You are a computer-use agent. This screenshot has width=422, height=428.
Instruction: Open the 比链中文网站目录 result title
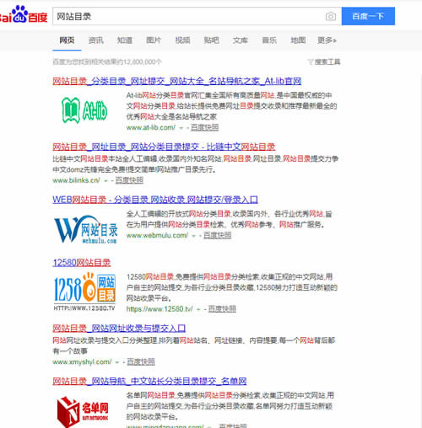164,147
